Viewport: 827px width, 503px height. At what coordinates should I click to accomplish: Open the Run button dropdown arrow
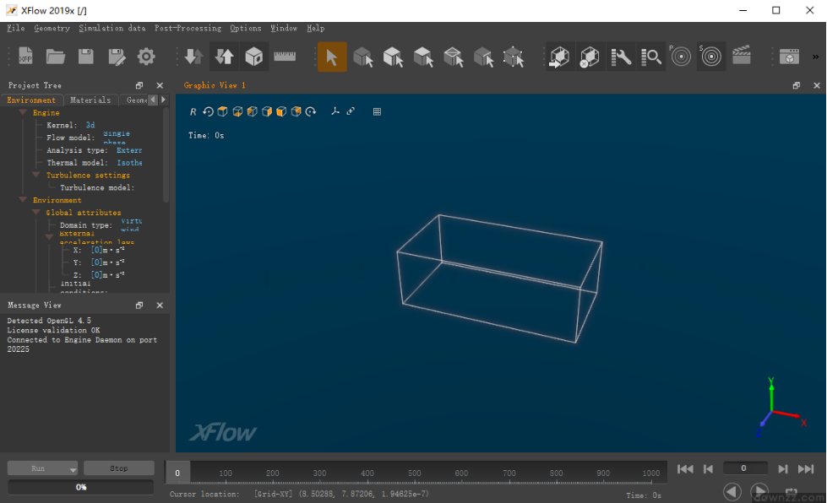coord(73,469)
